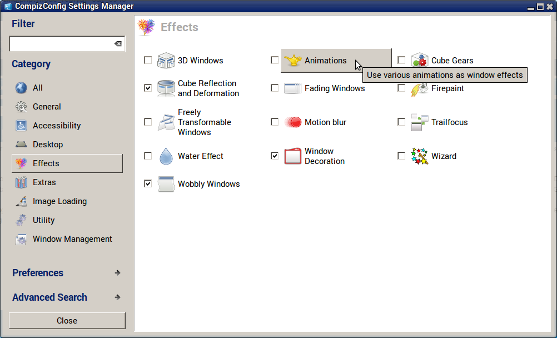557x338 pixels.
Task: Uncheck Cube Reflection and Deformation
Action: (x=148, y=88)
